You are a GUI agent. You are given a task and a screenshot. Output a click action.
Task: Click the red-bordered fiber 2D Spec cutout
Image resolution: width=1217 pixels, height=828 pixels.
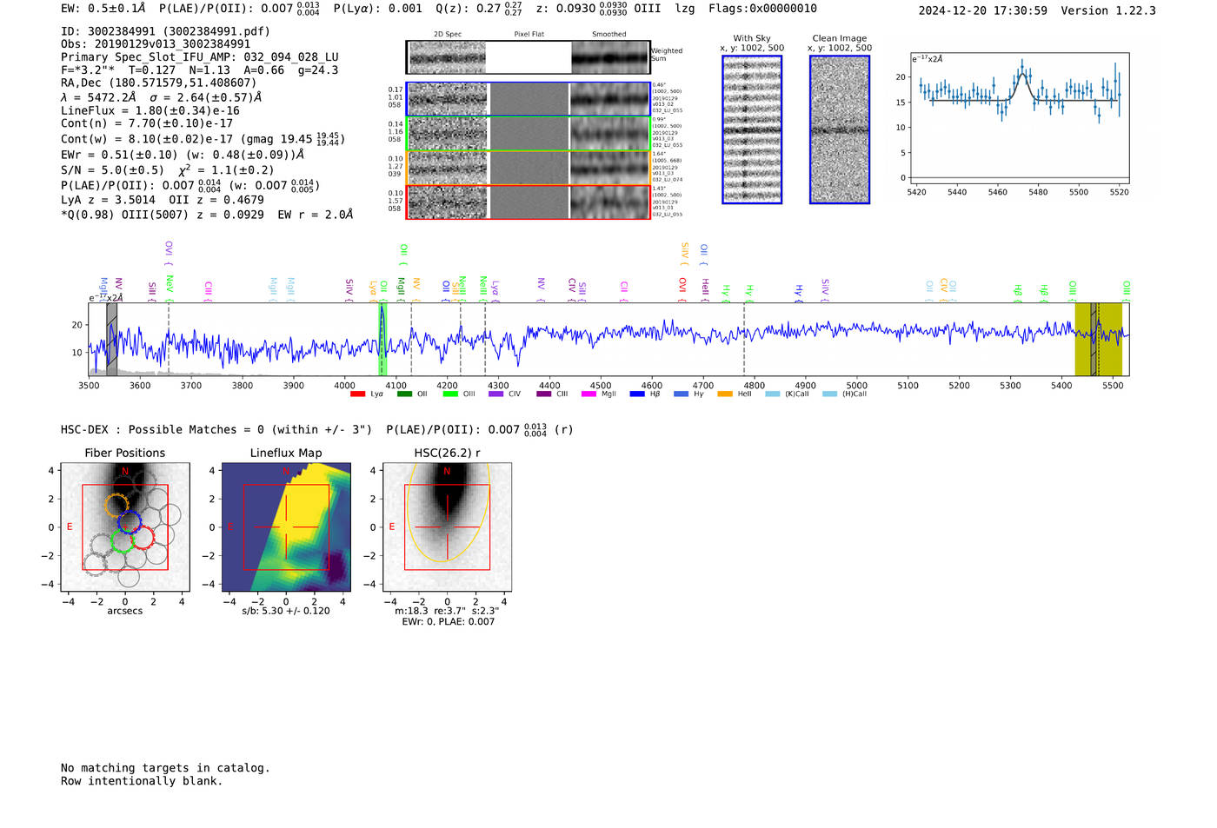tap(448, 202)
